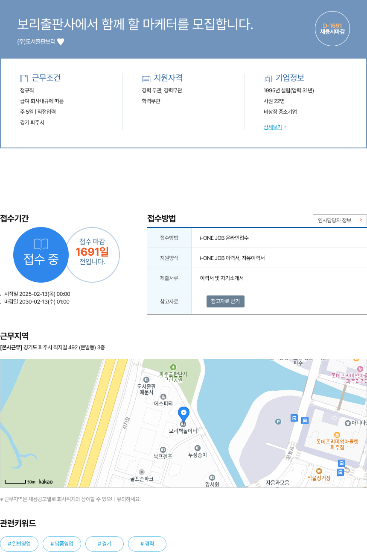Select the # 일반영업 keyword tag
The height and width of the screenshot is (552, 367).
tap(19, 544)
